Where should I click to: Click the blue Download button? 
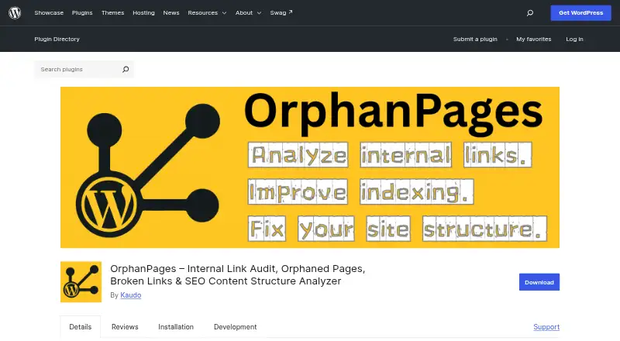coord(539,282)
